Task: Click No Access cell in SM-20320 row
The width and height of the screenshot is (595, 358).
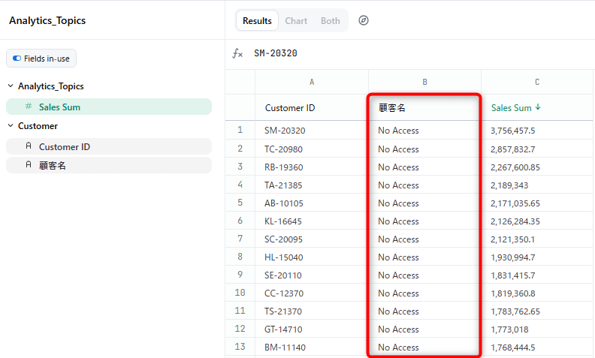Action: pyautogui.click(x=424, y=131)
